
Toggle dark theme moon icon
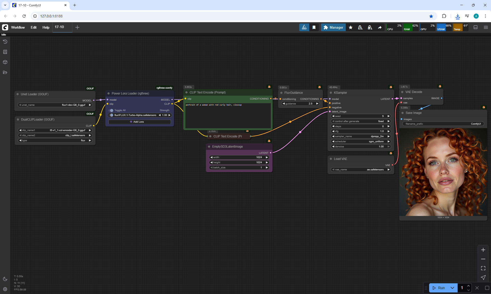(x=5, y=279)
